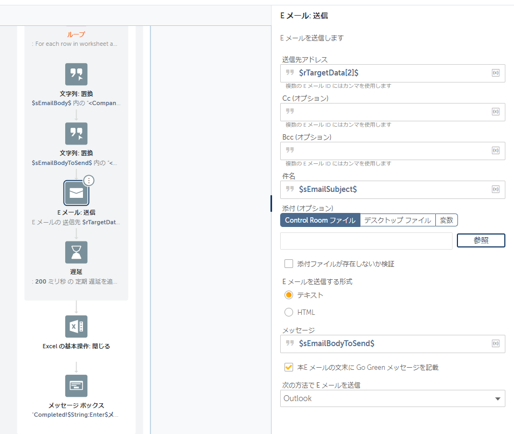
Task: Select the E メール: 送信 envelope action icon
Action: (76, 193)
